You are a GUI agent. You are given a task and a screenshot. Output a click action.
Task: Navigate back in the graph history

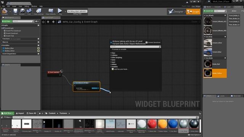tap(48, 22)
